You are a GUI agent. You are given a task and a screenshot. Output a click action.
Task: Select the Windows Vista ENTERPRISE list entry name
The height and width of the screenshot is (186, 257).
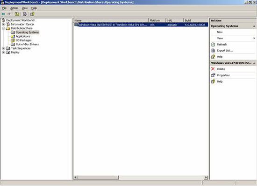tap(113, 25)
